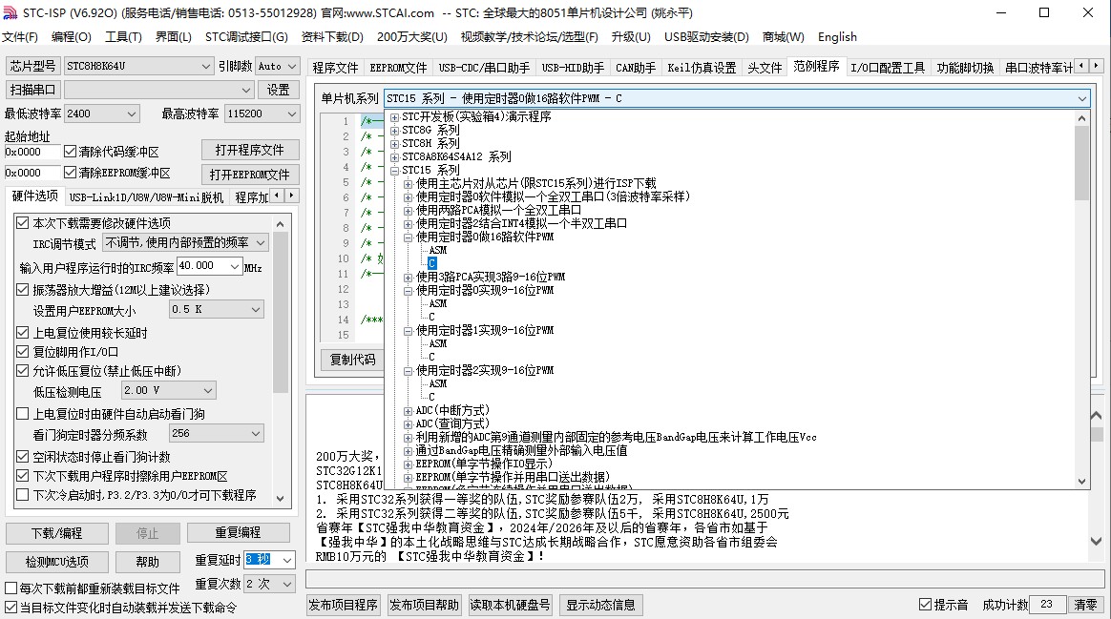This screenshot has width=1111, height=619.
Task: Toggle 允许低压复位 checkbox
Action: pos(22,371)
